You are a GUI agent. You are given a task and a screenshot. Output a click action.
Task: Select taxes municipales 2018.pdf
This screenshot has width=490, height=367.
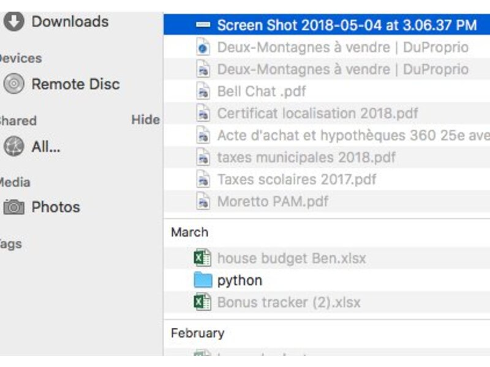[x=306, y=157]
